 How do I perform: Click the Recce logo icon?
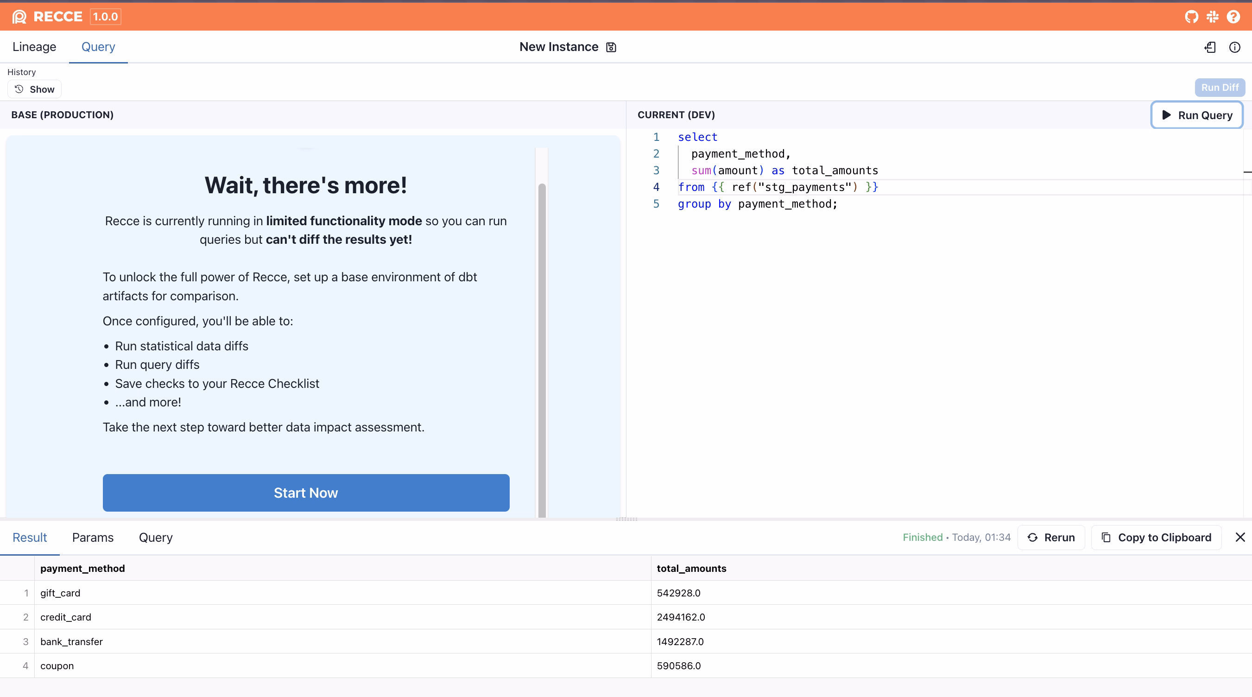point(19,17)
